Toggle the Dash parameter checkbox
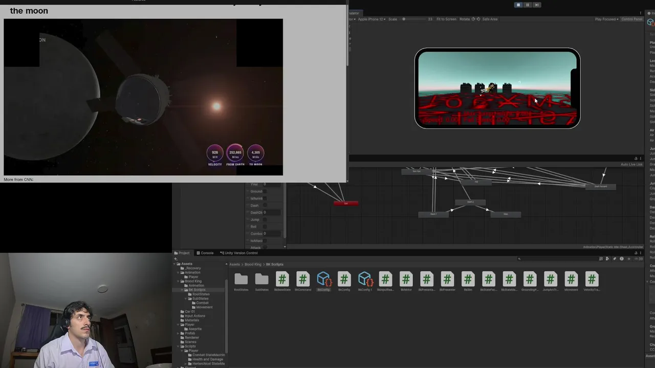Screen dimensions: 655x368 [x=265, y=205]
